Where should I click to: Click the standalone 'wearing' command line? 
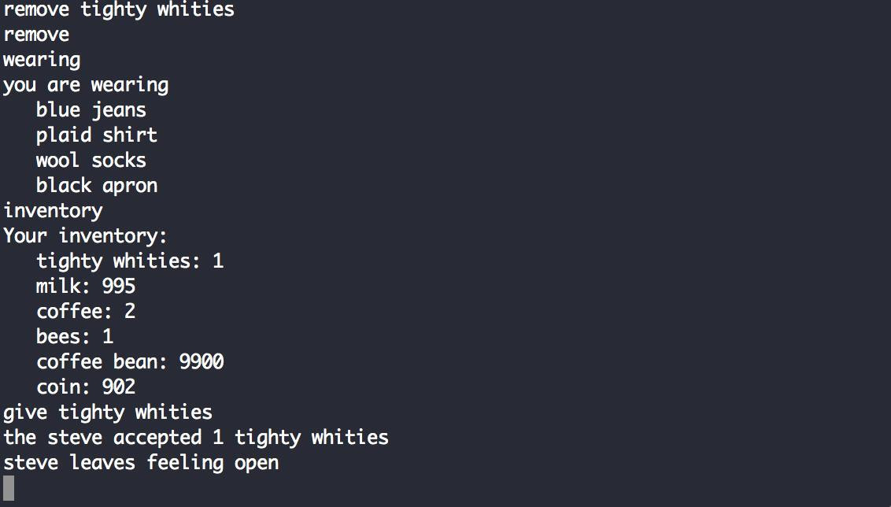coord(42,61)
